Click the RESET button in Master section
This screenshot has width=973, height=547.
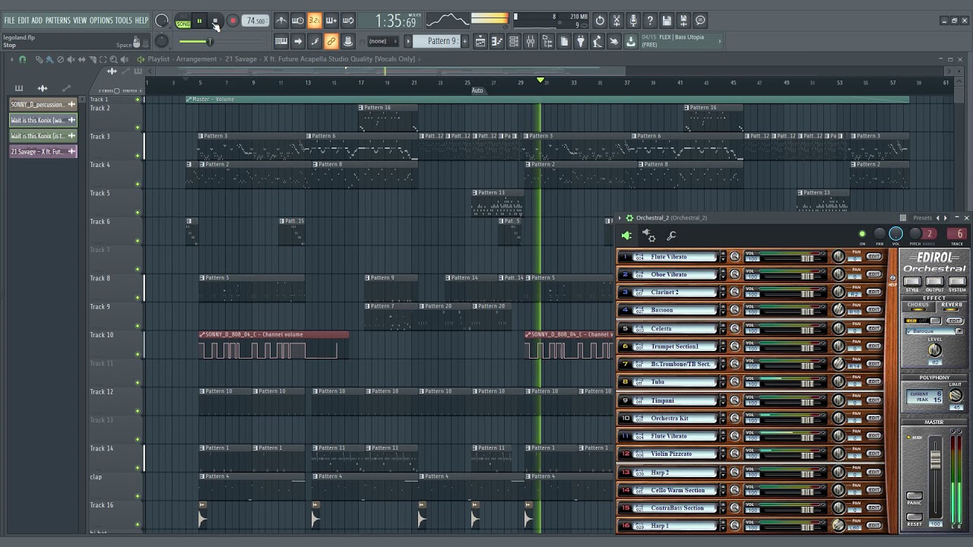click(x=914, y=517)
